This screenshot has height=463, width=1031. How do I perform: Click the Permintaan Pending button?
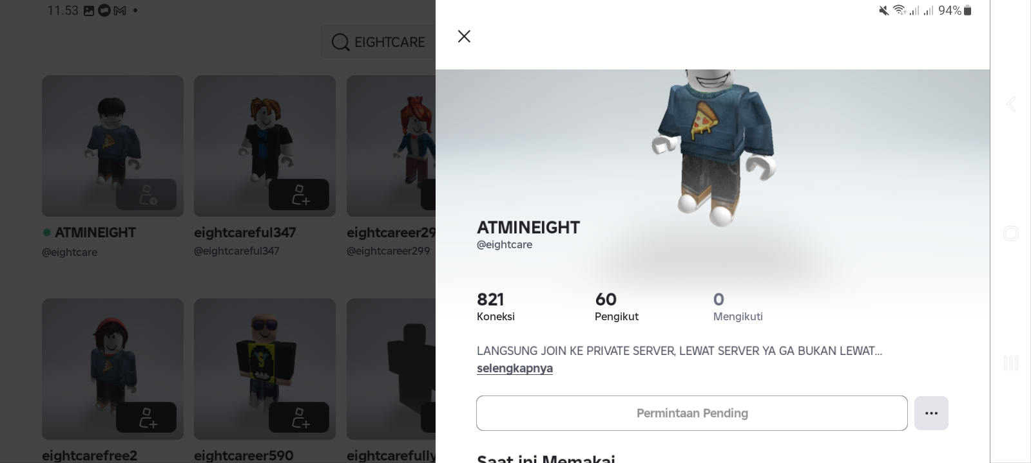(692, 413)
